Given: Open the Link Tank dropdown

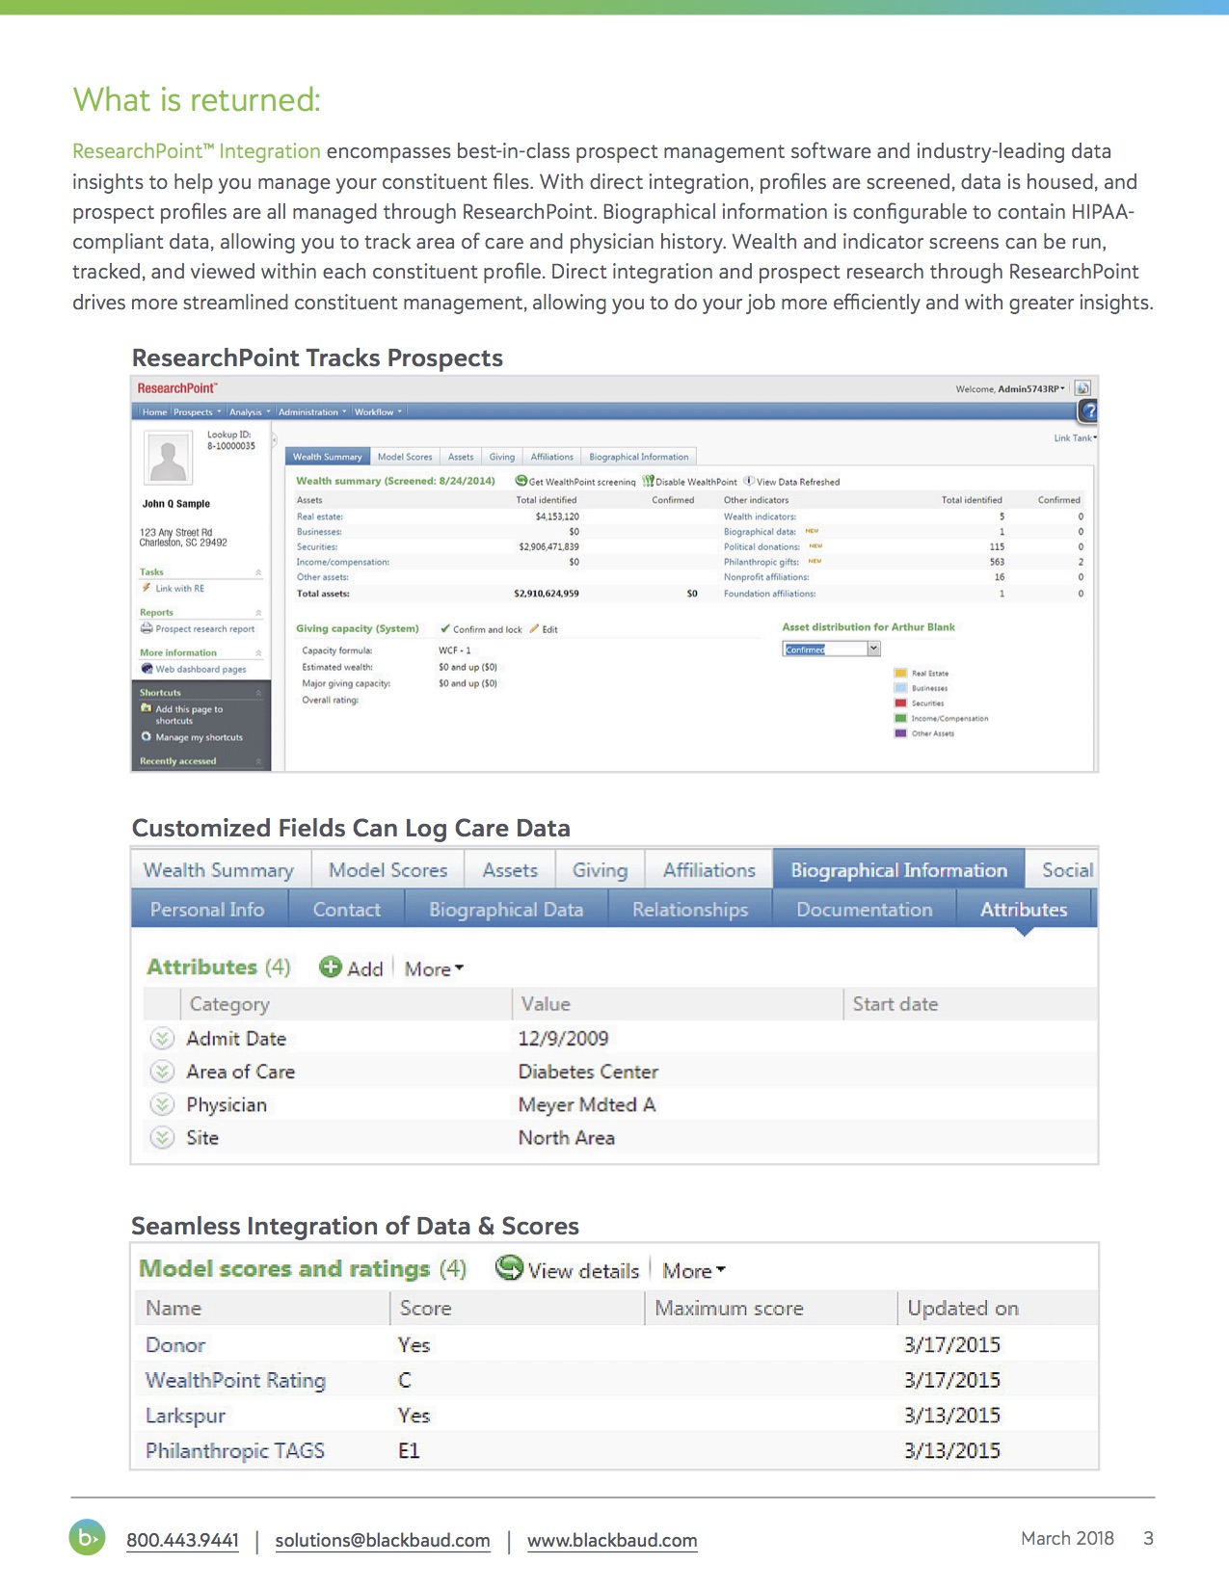Looking at the screenshot, I should click(x=1075, y=437).
